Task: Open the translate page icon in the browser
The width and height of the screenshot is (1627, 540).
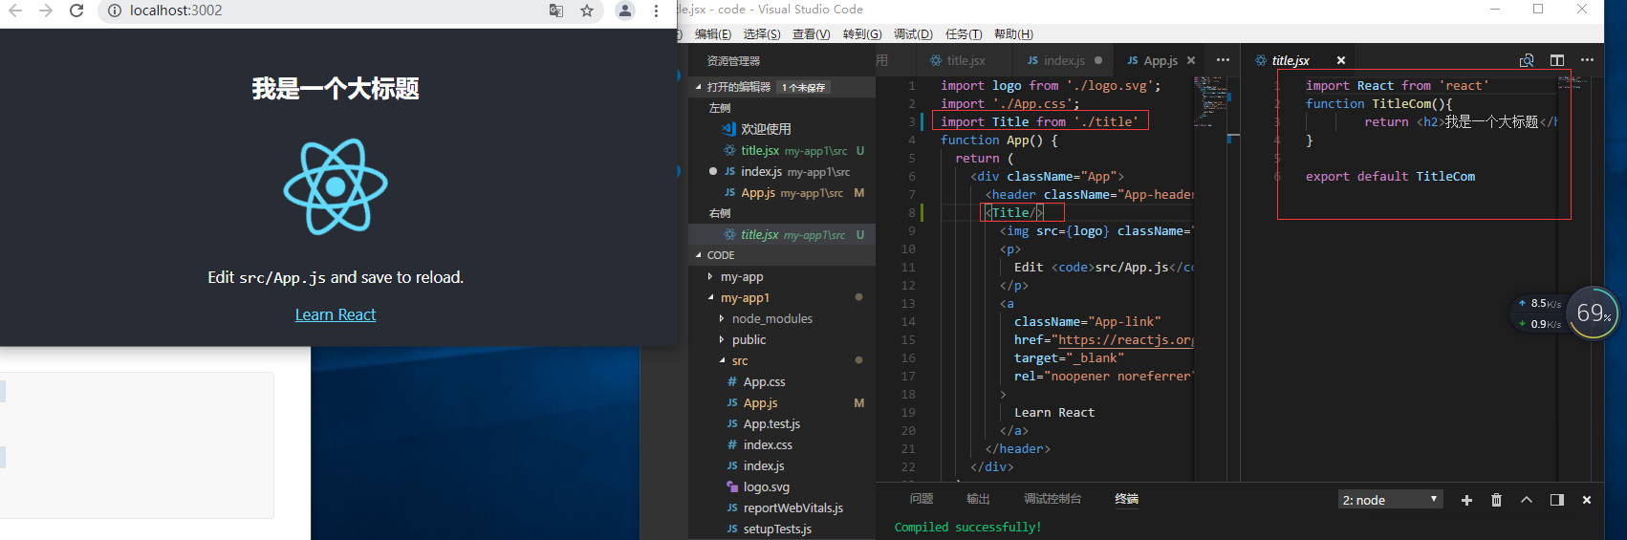Action: pos(556,11)
